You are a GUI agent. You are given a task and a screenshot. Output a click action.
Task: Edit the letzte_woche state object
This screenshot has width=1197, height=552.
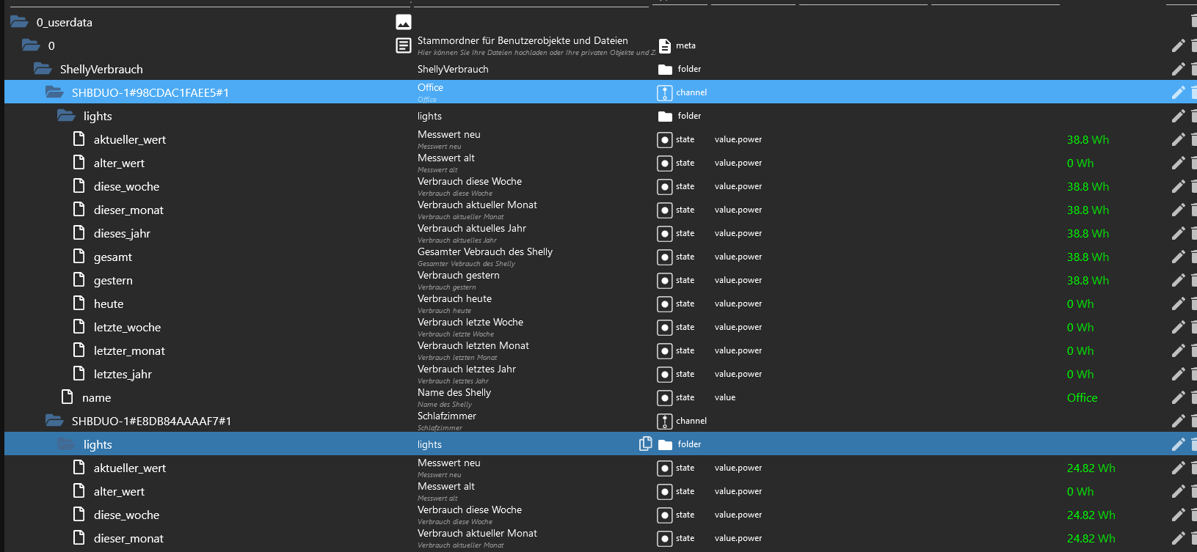pyautogui.click(x=1178, y=327)
